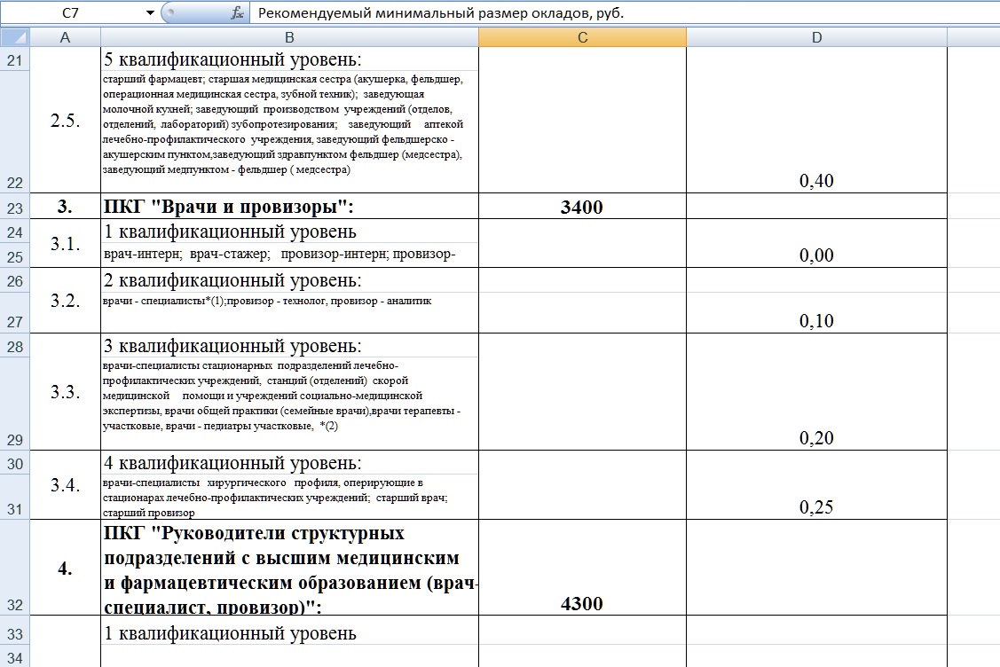
Task: Click the value 0,25 in column D
Action: [x=816, y=507]
